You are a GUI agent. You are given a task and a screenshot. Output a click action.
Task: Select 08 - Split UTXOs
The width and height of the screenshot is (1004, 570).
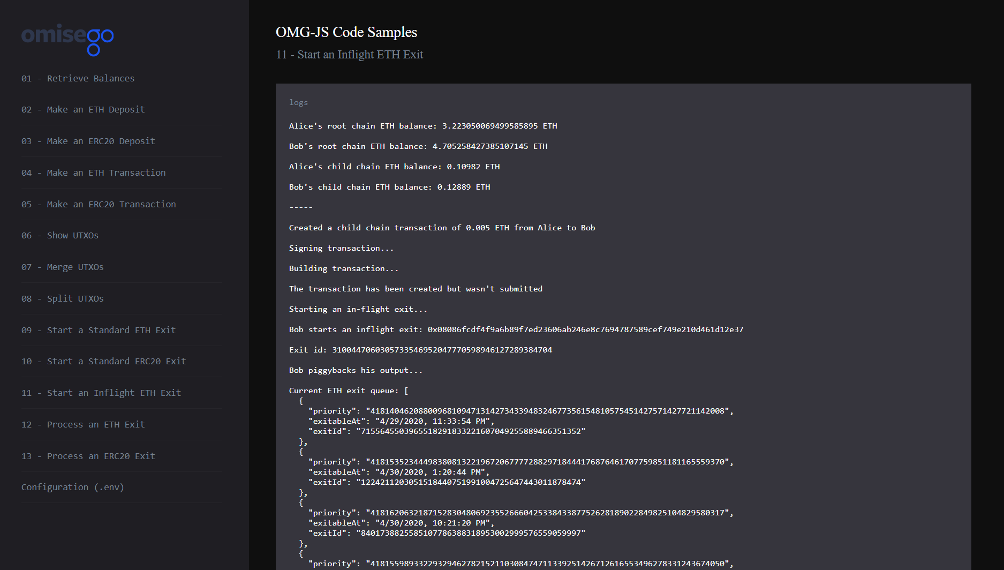click(63, 298)
